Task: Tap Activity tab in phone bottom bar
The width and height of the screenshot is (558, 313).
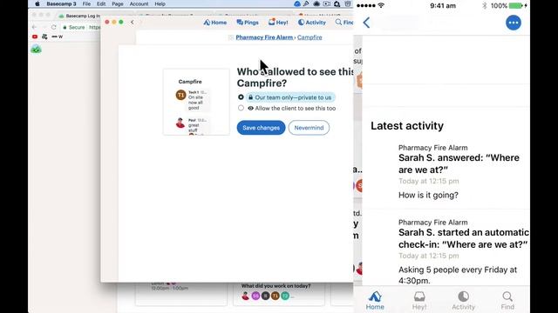Action: coord(463,300)
